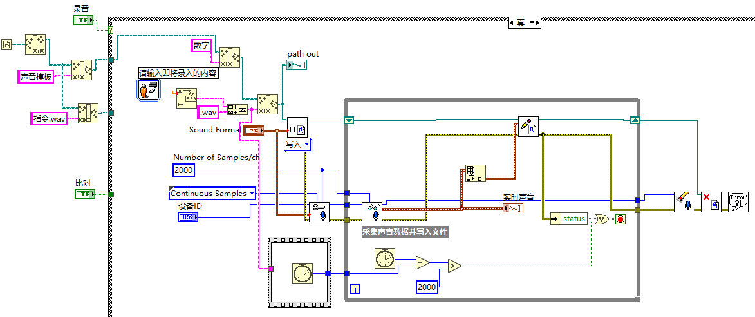
Task: Open the Prompt User for Input express VI
Action: coord(149,90)
